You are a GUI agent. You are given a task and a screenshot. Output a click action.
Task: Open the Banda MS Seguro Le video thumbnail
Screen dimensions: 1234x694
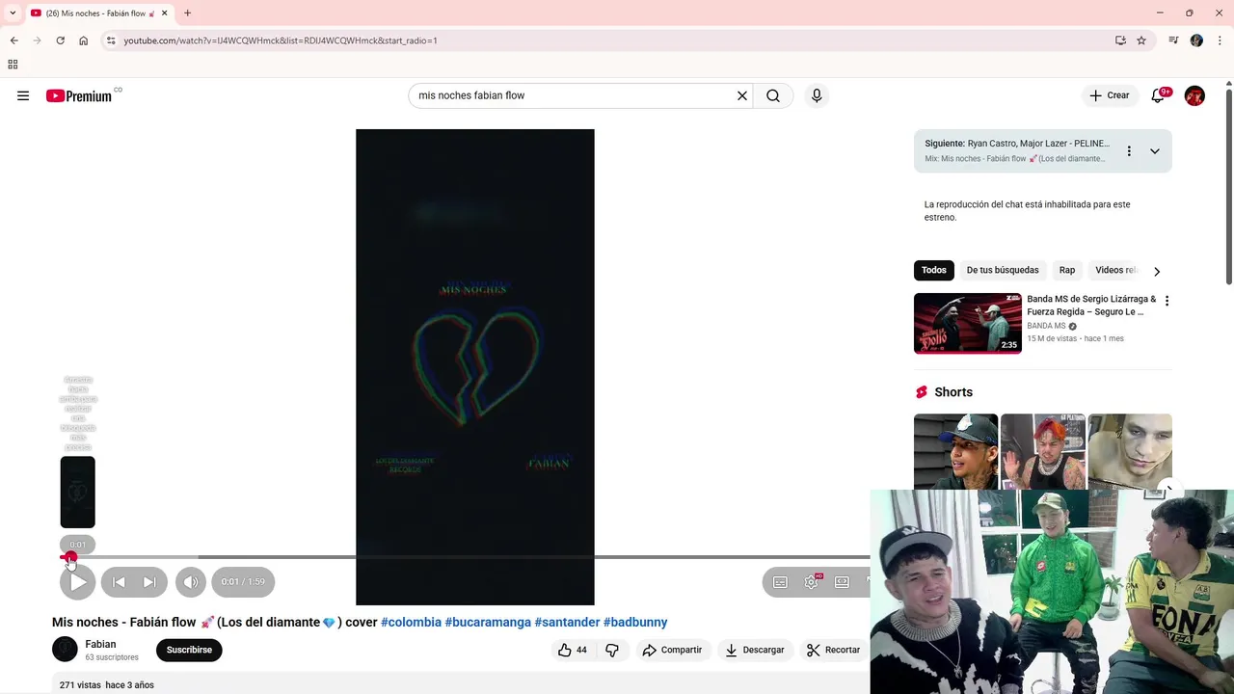pyautogui.click(x=968, y=323)
